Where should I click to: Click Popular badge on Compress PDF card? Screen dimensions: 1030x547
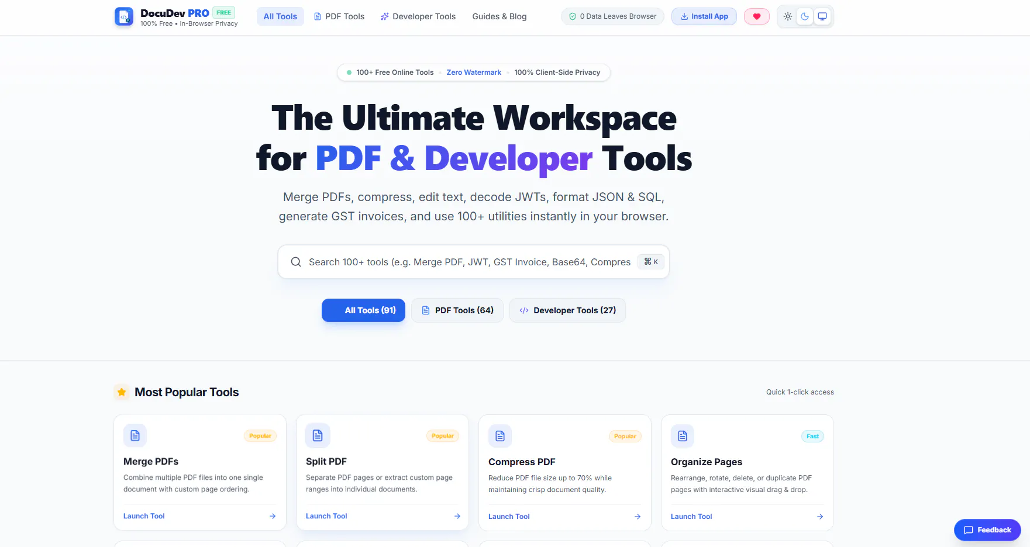(x=625, y=437)
